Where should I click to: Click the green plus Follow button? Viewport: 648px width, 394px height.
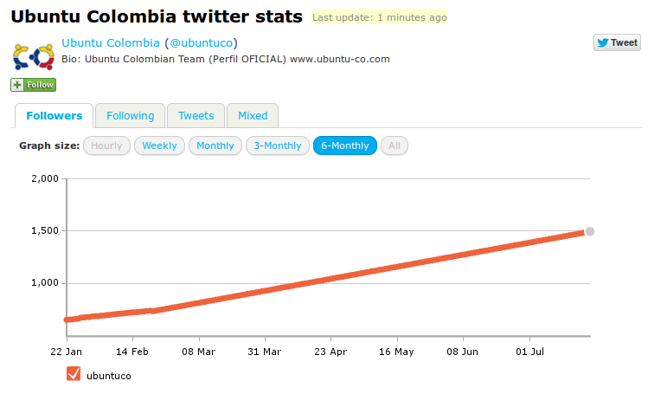coord(34,85)
